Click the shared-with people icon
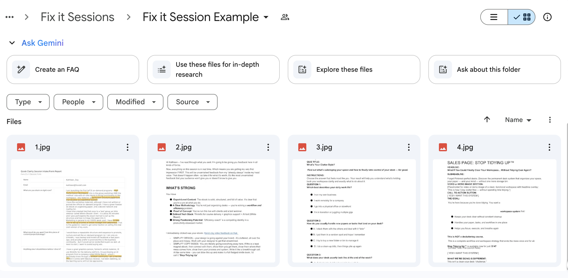 click(x=285, y=17)
